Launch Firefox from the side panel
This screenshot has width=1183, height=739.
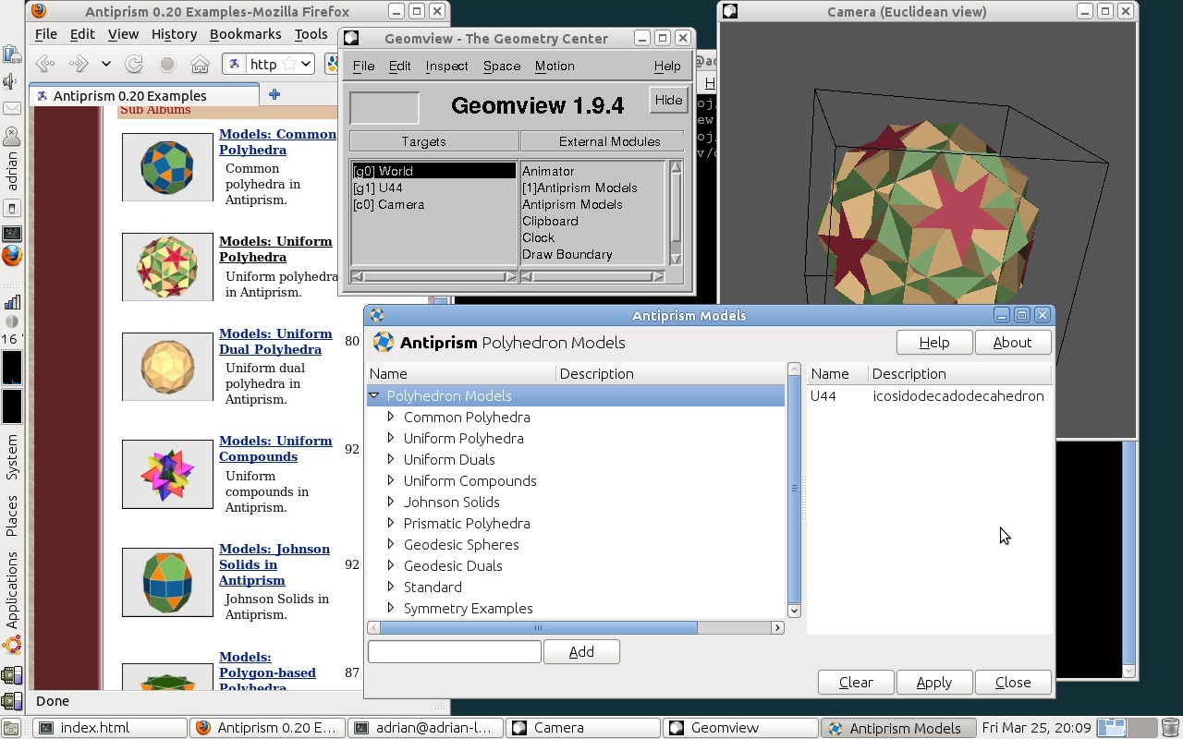point(12,256)
